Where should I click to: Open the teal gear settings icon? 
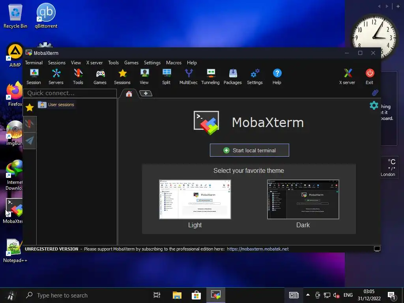tap(374, 105)
